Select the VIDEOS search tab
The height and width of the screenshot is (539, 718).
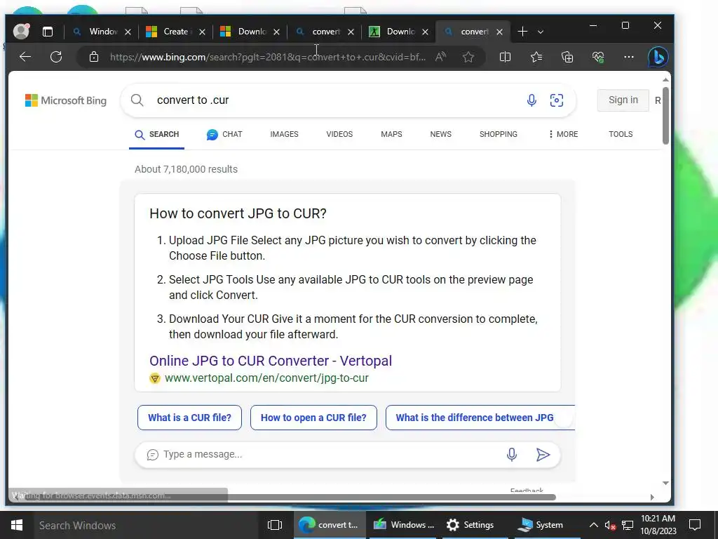coord(339,134)
